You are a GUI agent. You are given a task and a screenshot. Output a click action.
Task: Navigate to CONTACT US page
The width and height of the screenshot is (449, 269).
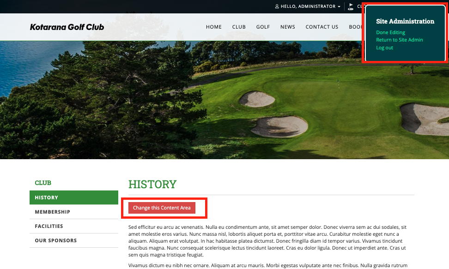[x=322, y=27]
